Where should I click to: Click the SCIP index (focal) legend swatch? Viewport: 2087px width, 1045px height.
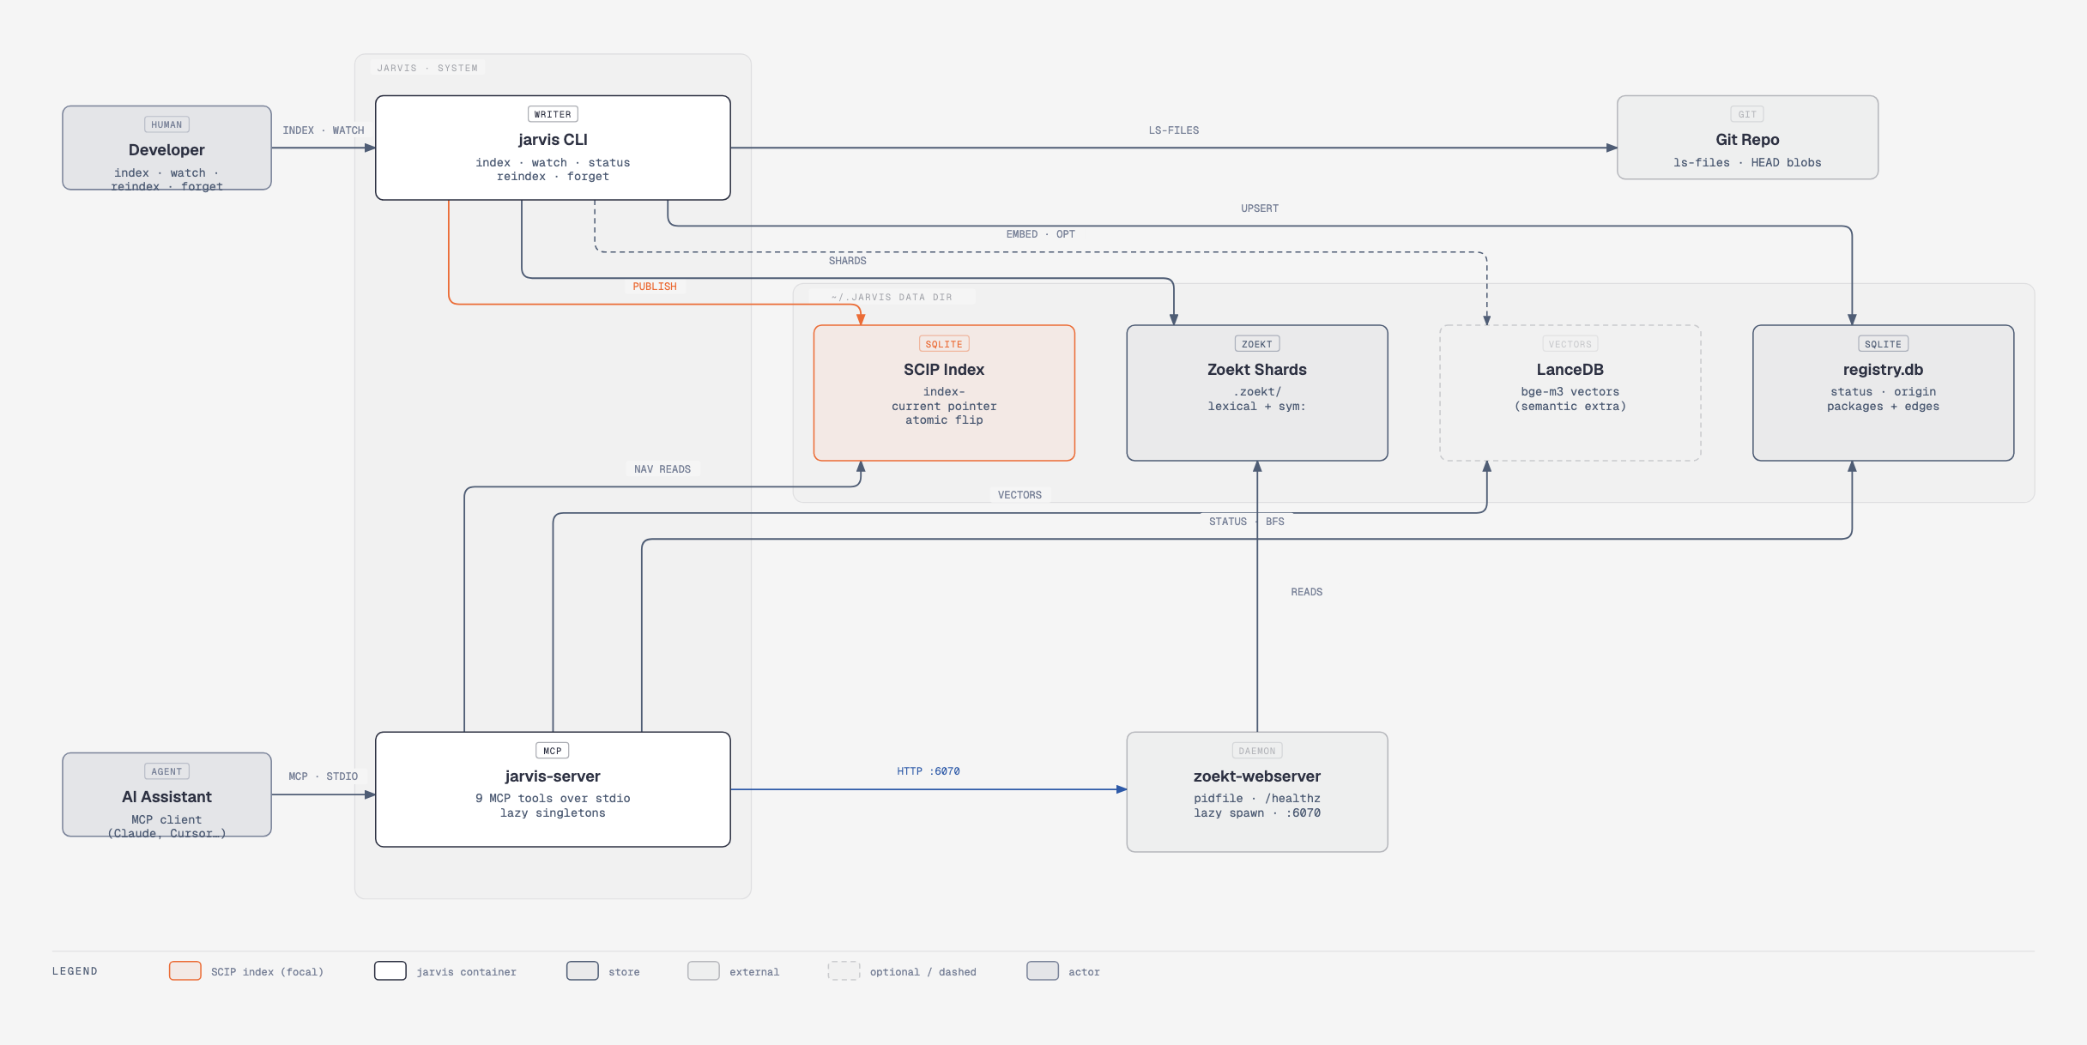pyautogui.click(x=185, y=971)
